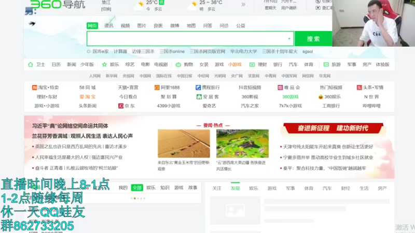Open 淘宝·特卖 orange icon

point(34,88)
